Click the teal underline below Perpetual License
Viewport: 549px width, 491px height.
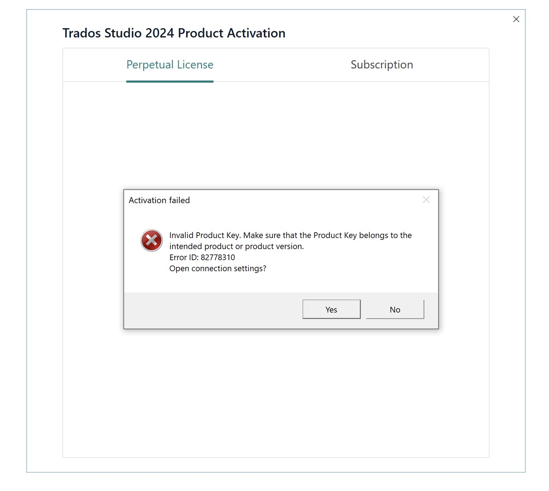click(169, 83)
